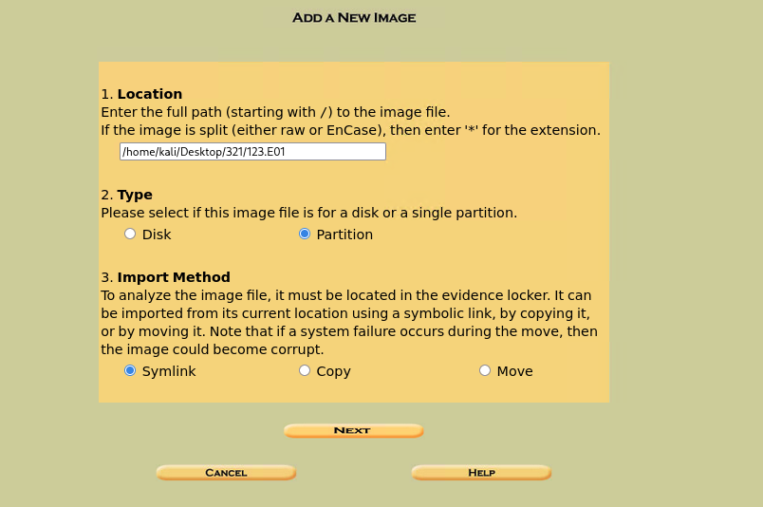Click the word 'Partition' beside its radio
The image size is (763, 507).
344,235
